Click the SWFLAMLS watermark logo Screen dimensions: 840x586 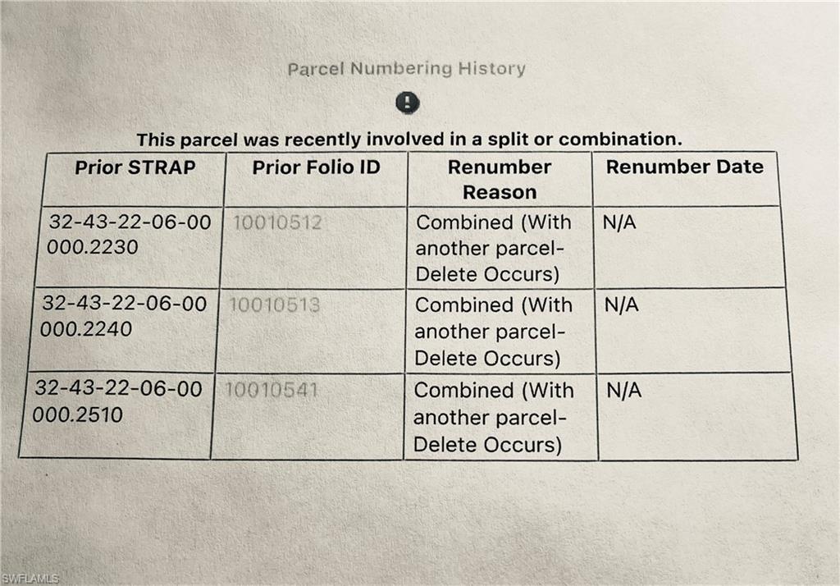(x=30, y=579)
